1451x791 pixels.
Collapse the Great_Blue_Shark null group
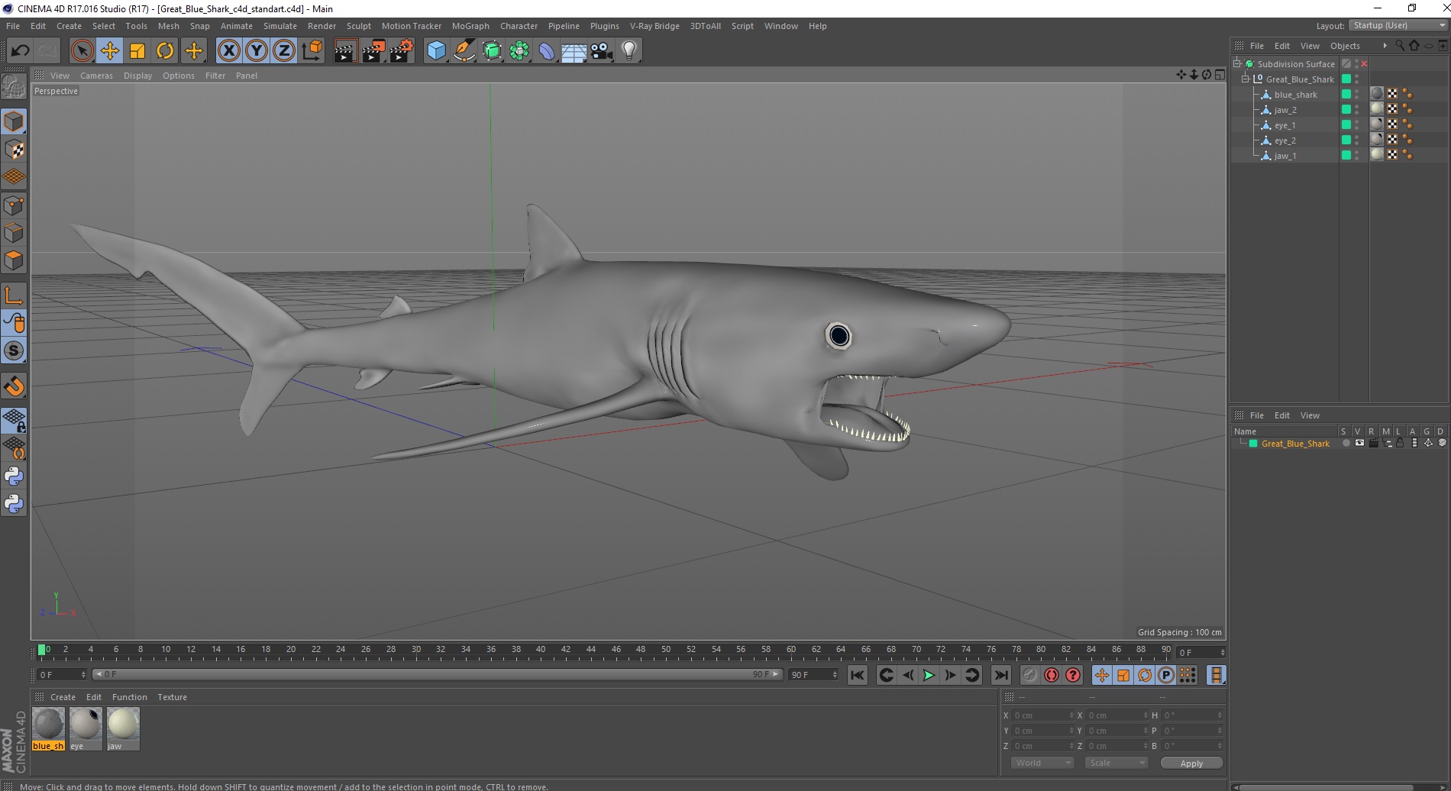click(1246, 79)
